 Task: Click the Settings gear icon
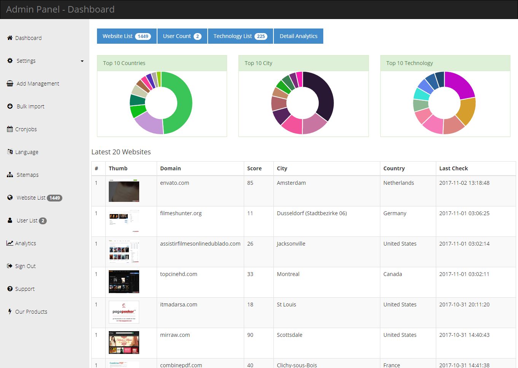(x=10, y=61)
